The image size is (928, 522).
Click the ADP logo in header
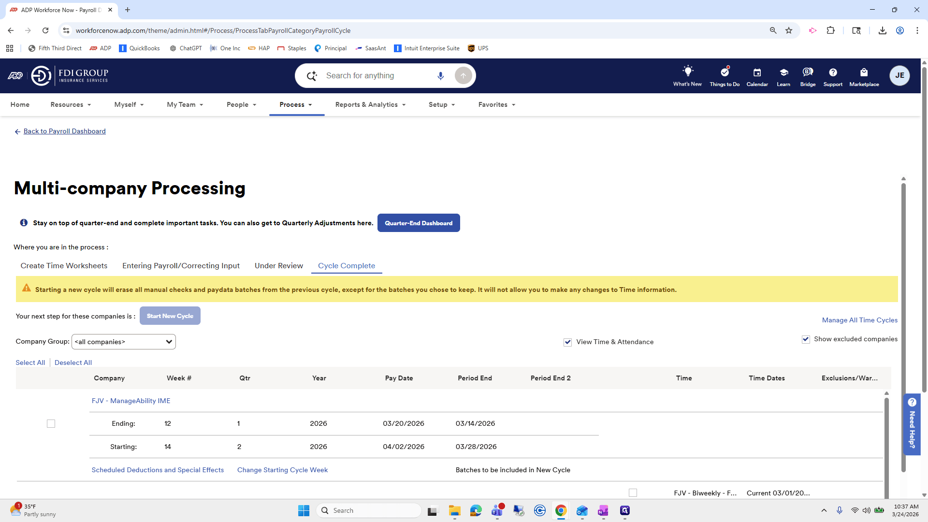pos(15,76)
